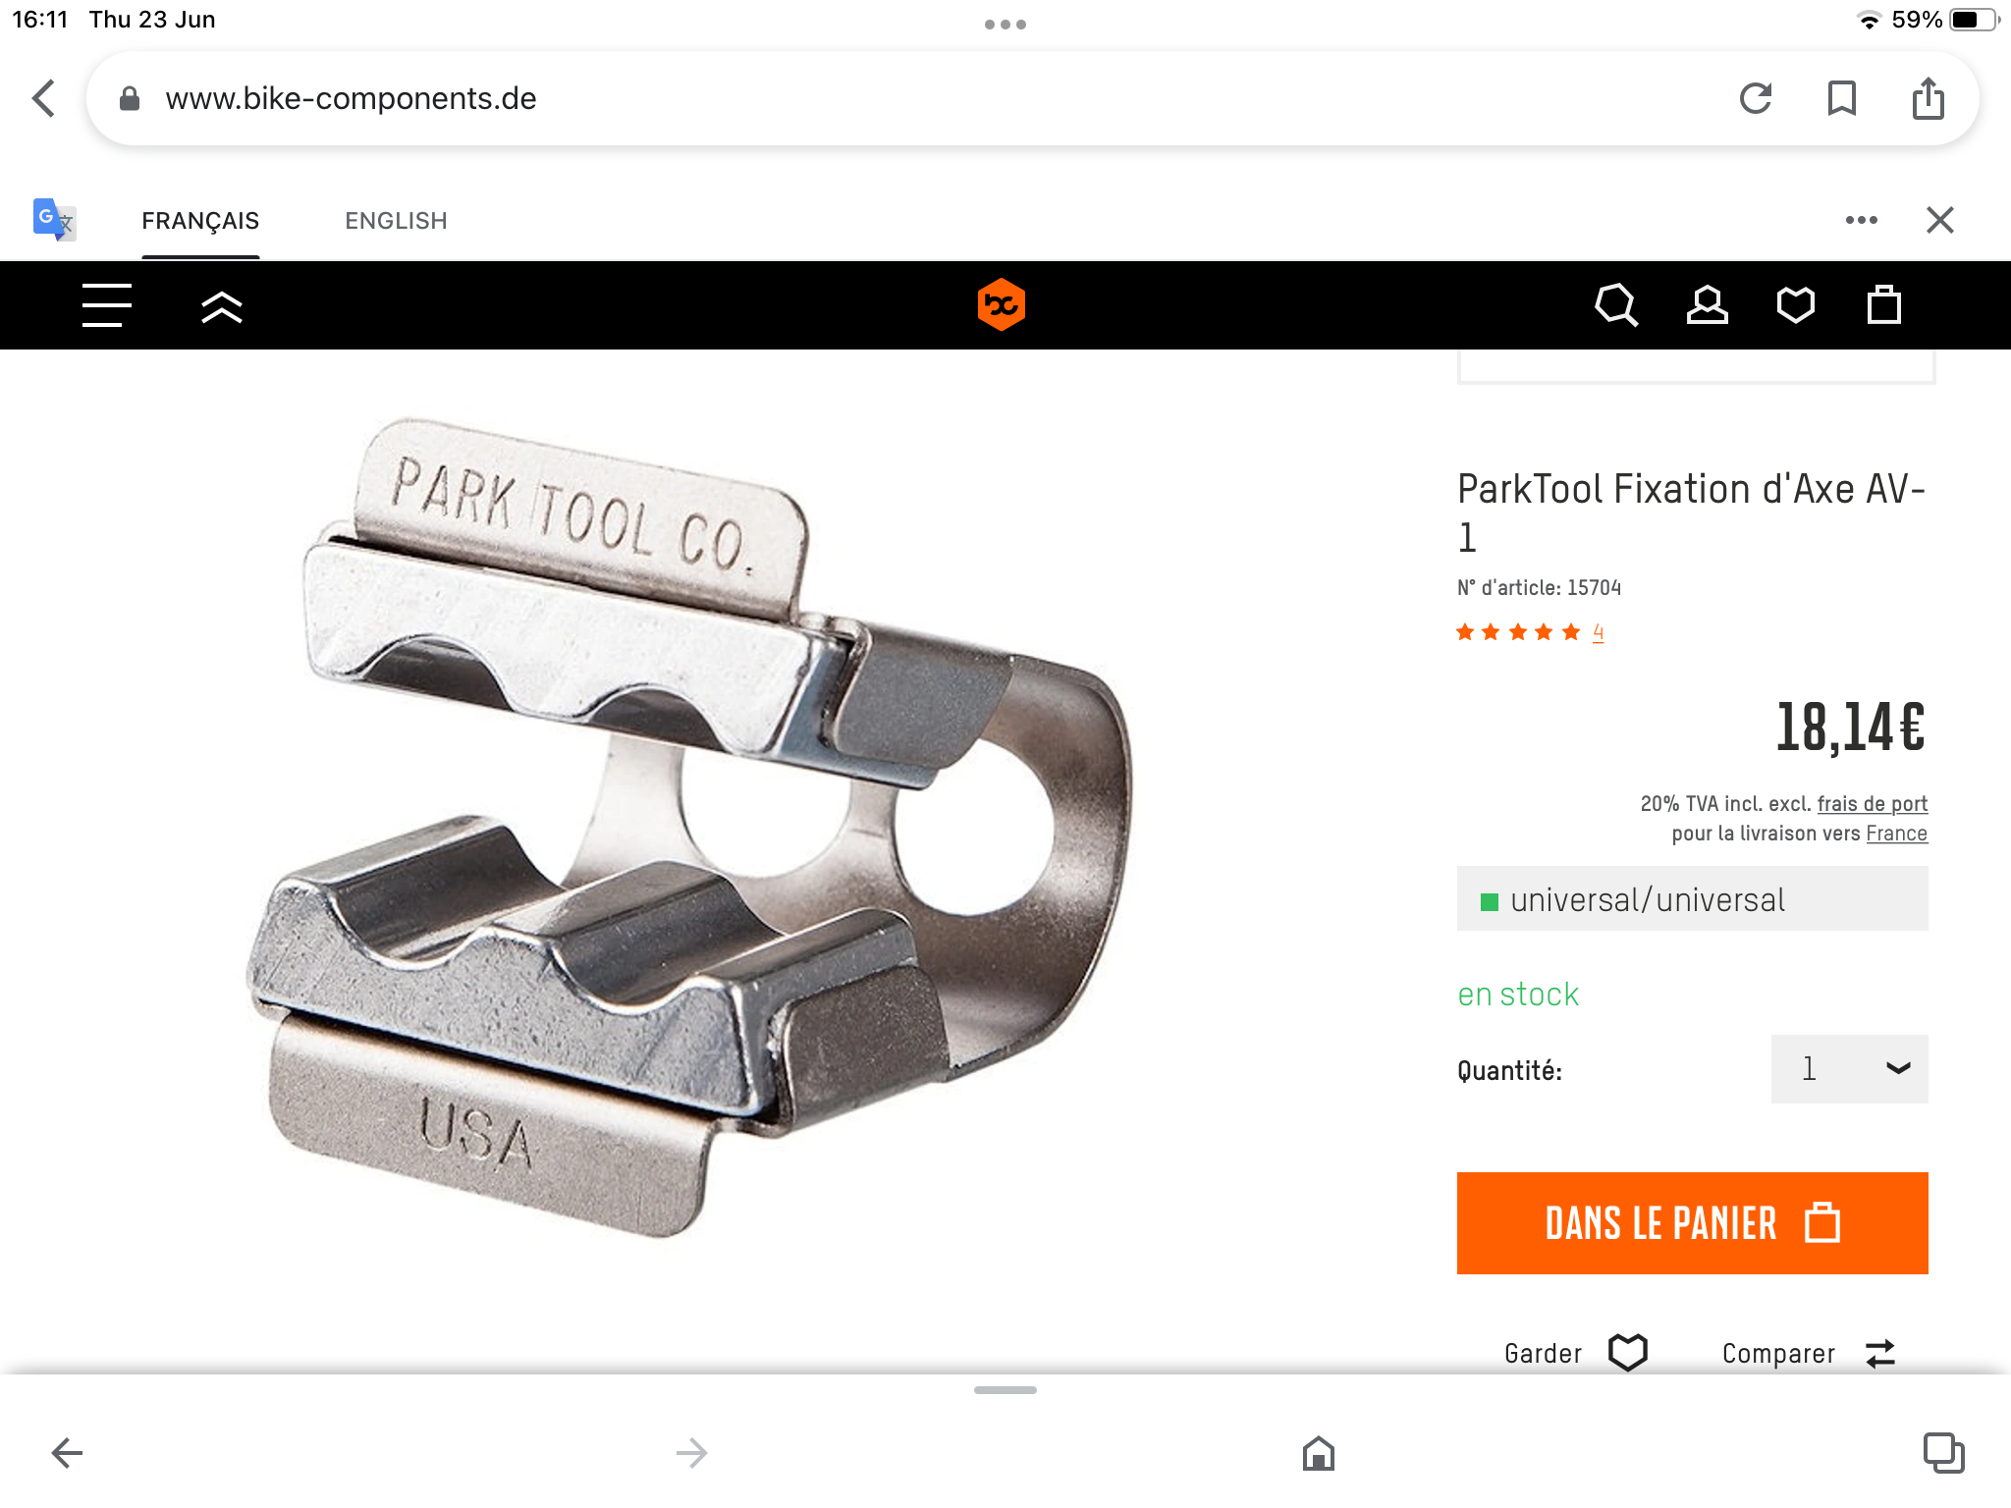Select the FRANÇAIS tab
2011x1508 pixels.
tap(200, 221)
